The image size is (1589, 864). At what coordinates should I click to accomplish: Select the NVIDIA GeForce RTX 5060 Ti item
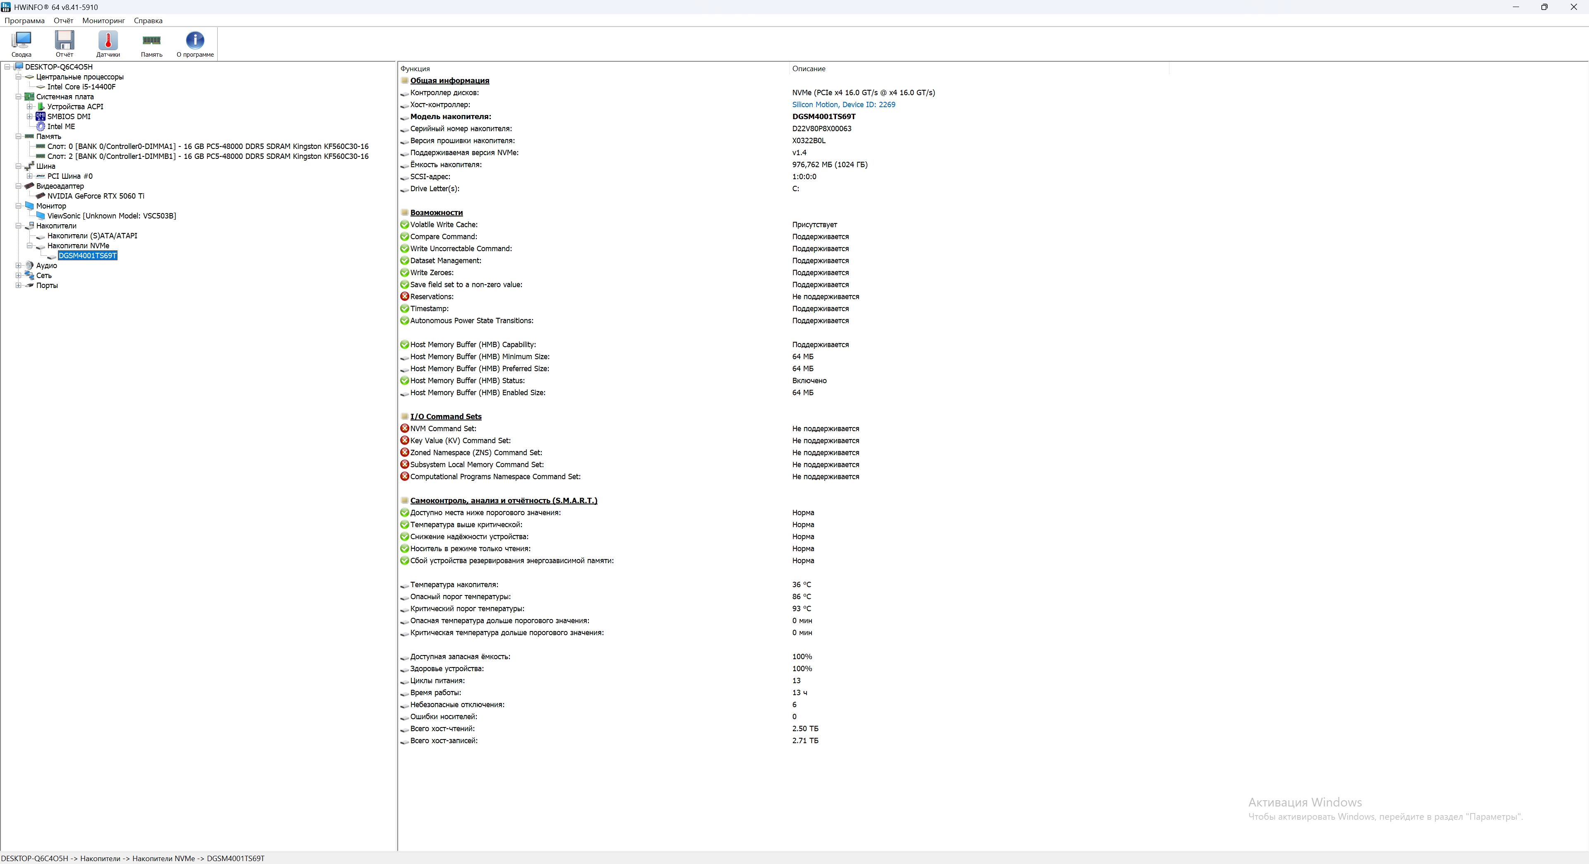click(96, 196)
